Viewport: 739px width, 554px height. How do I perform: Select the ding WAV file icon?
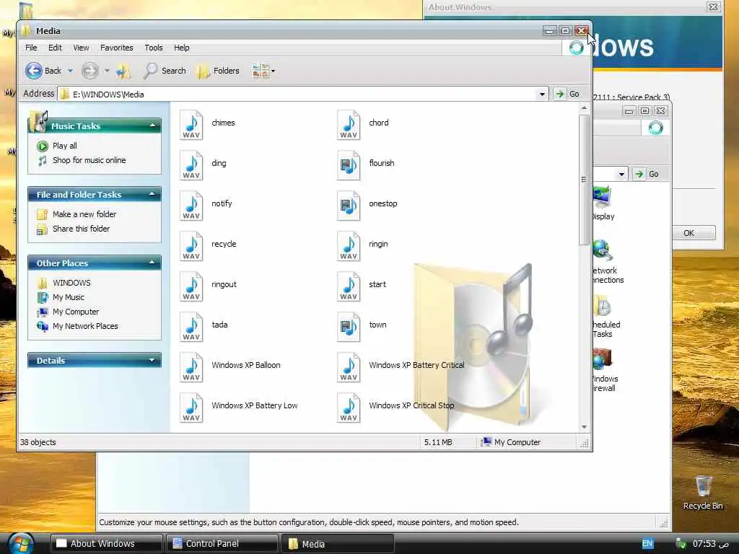tap(191, 165)
